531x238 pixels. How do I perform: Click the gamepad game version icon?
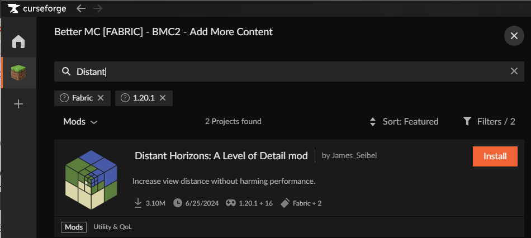[x=231, y=203]
